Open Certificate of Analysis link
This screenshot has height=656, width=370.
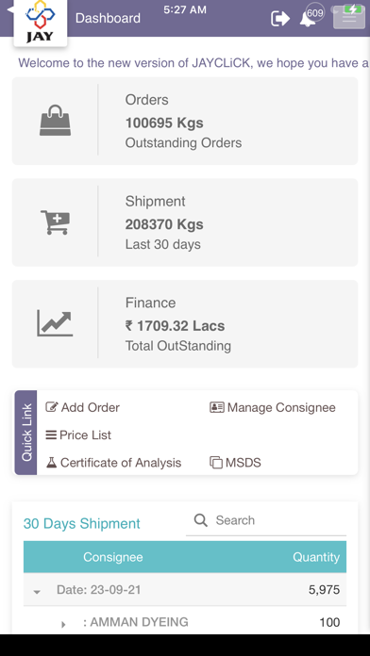[x=113, y=463]
